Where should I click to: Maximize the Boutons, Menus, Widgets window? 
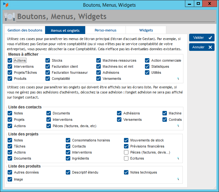(x=198, y=4)
